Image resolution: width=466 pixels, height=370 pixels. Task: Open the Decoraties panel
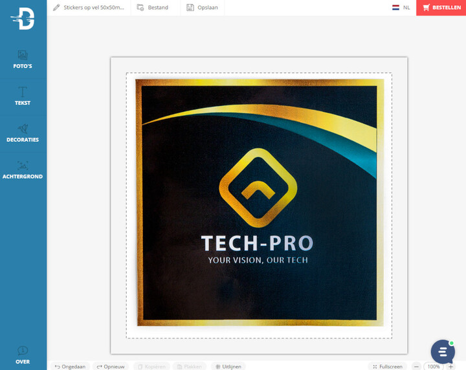[x=23, y=133]
